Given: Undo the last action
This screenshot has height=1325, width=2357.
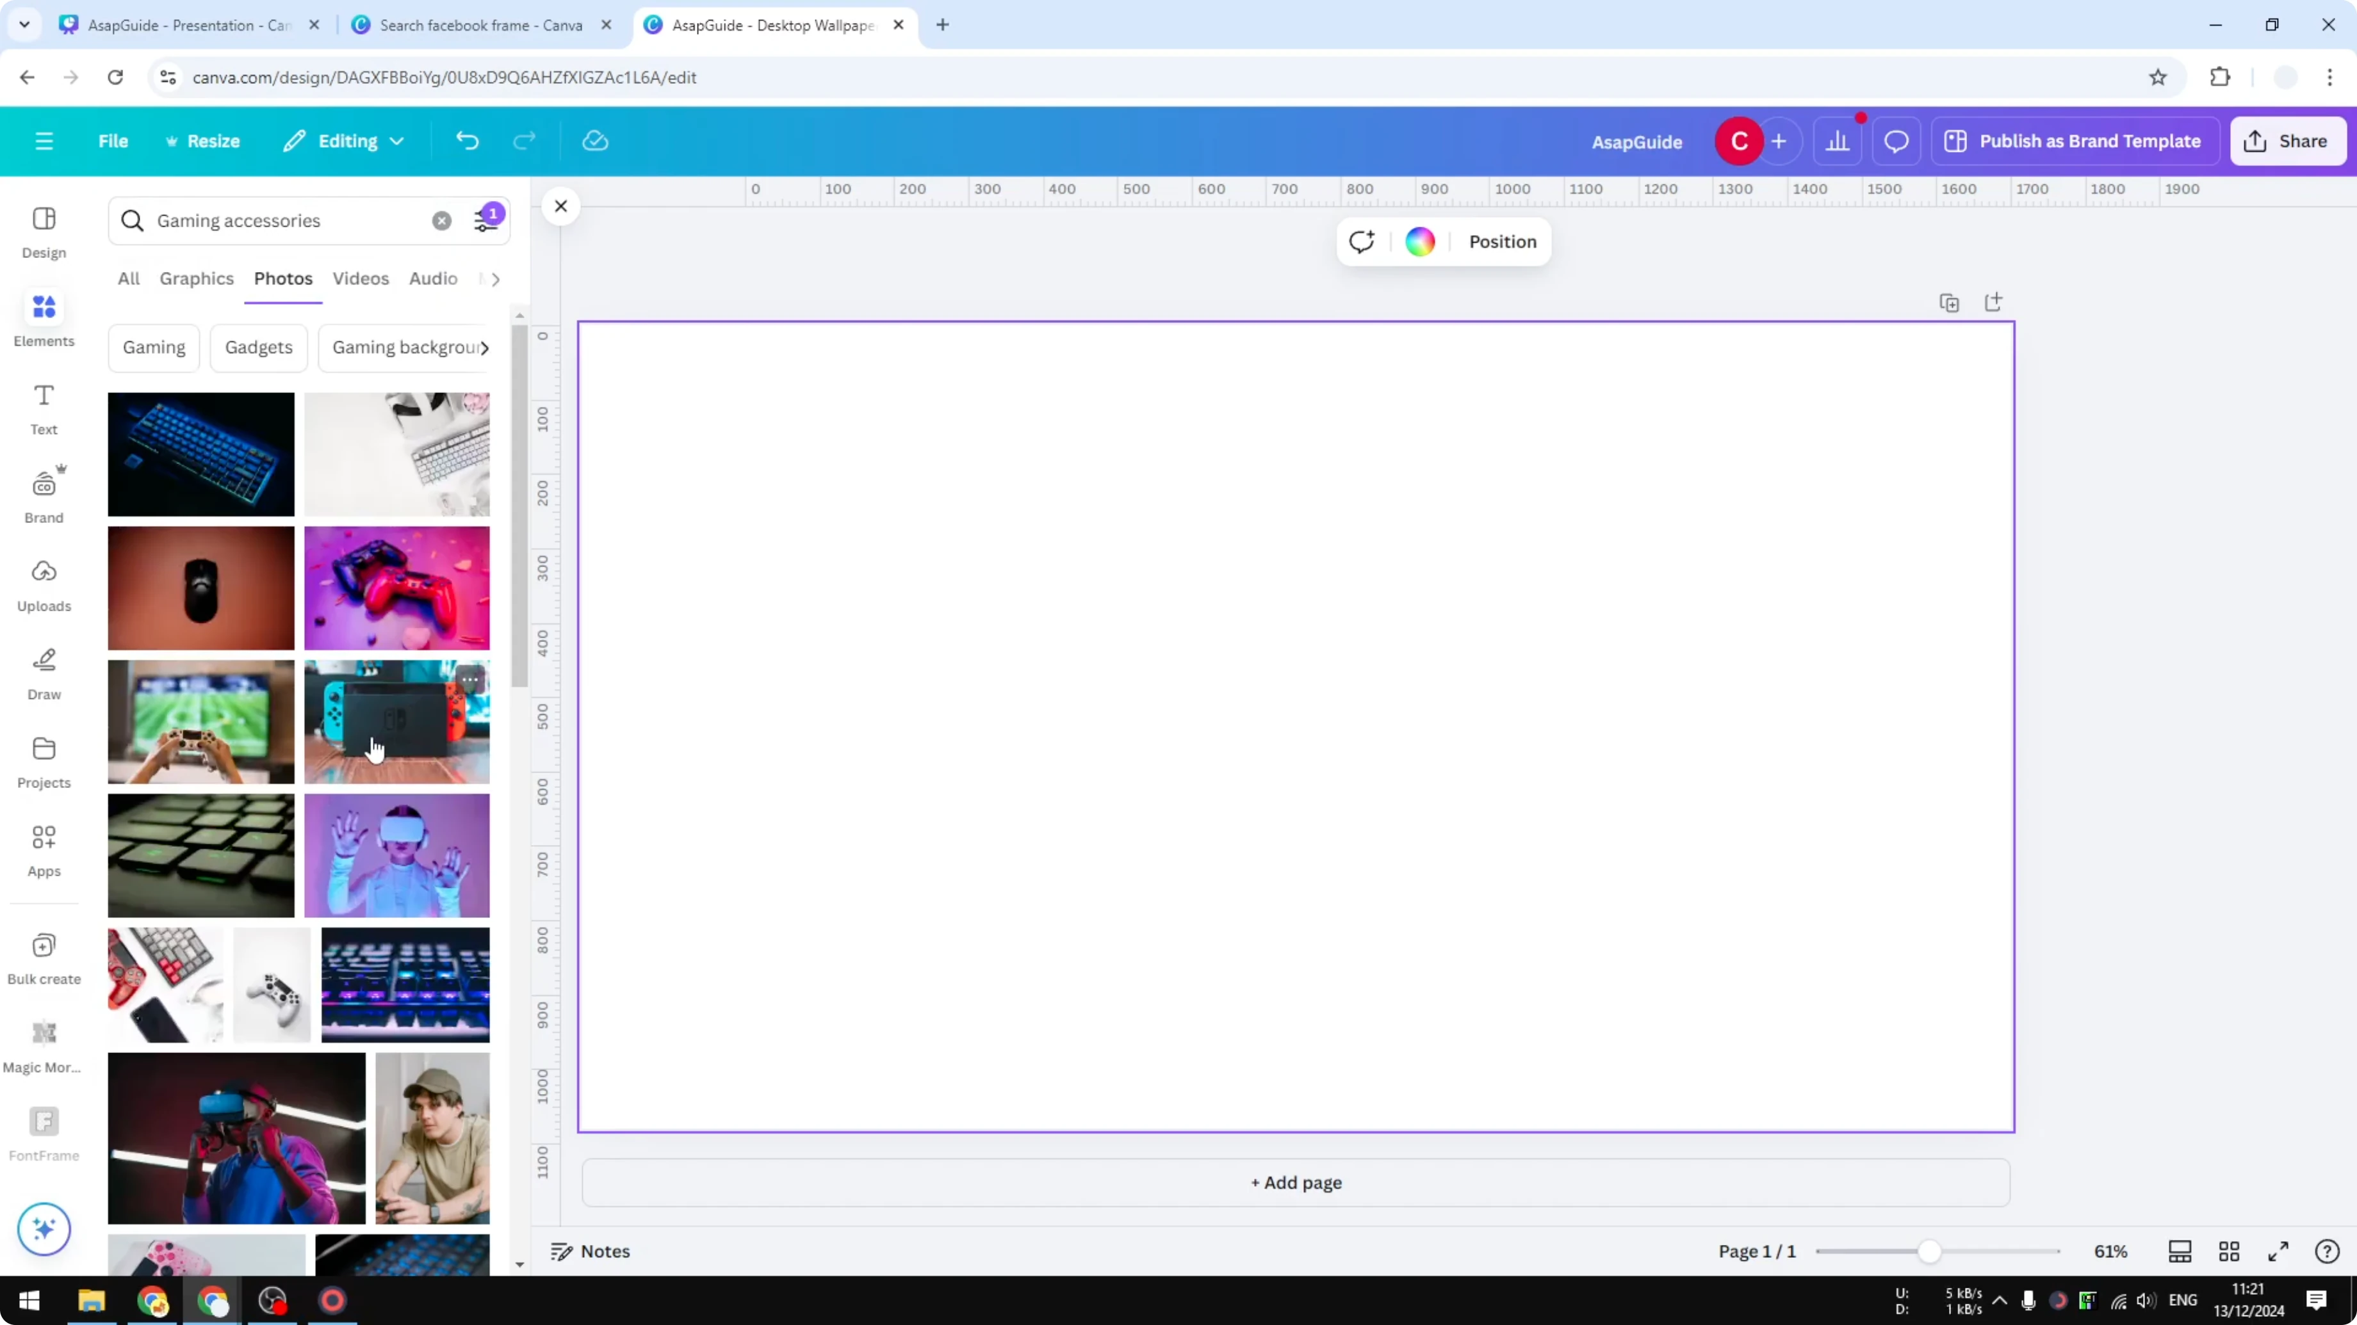Looking at the screenshot, I should tap(467, 141).
